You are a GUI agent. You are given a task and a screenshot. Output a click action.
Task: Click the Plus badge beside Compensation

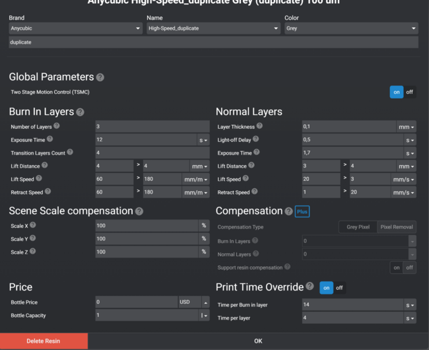click(x=302, y=211)
